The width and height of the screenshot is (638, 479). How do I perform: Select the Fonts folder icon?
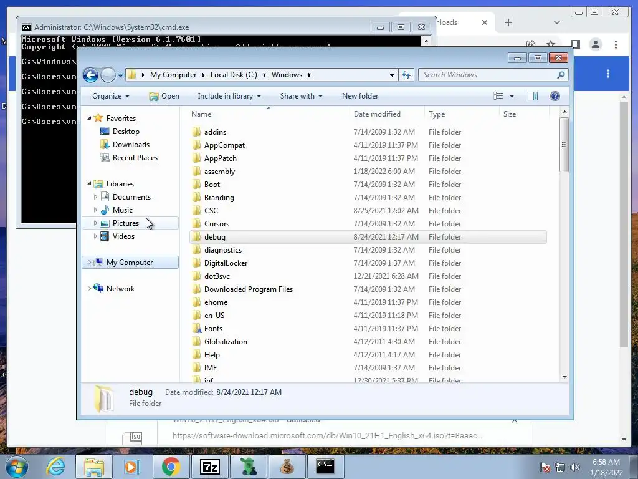(x=196, y=329)
